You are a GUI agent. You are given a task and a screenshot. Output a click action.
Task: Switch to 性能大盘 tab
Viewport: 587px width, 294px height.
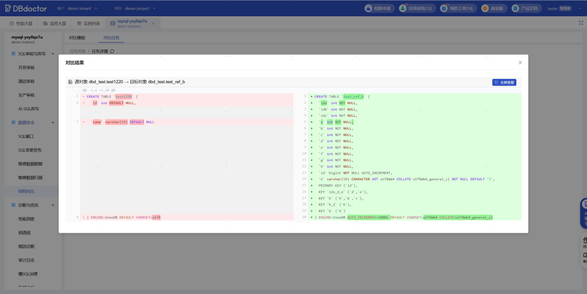[21, 23]
